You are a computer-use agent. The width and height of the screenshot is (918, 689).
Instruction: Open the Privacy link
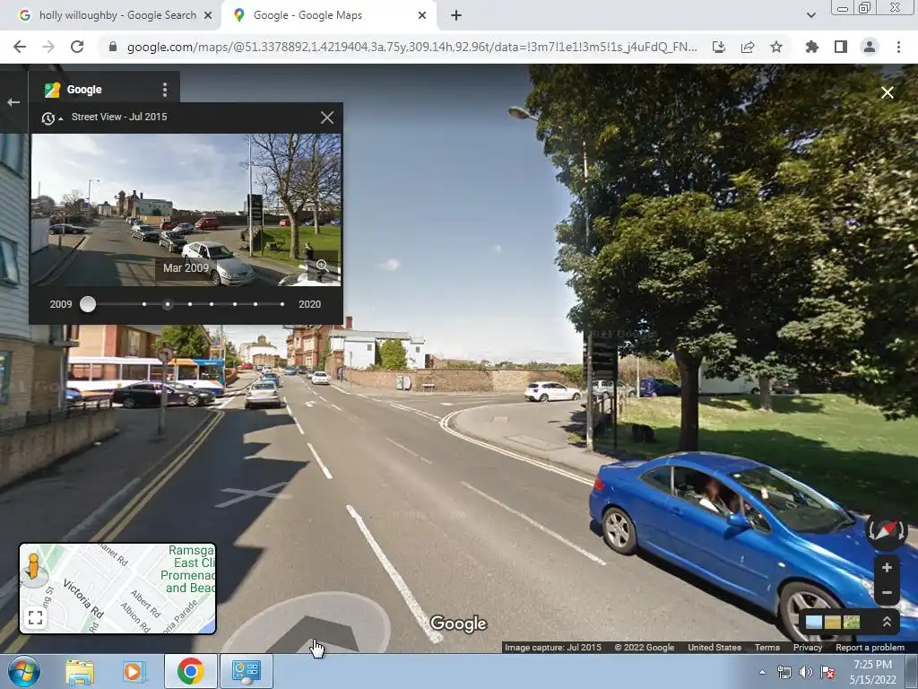[808, 648]
